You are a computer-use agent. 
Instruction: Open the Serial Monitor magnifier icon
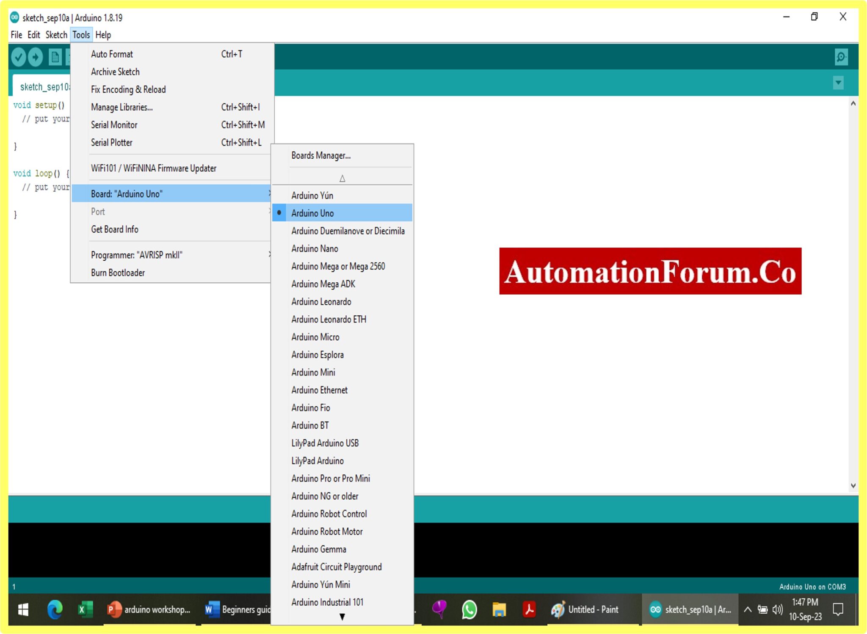pos(841,57)
